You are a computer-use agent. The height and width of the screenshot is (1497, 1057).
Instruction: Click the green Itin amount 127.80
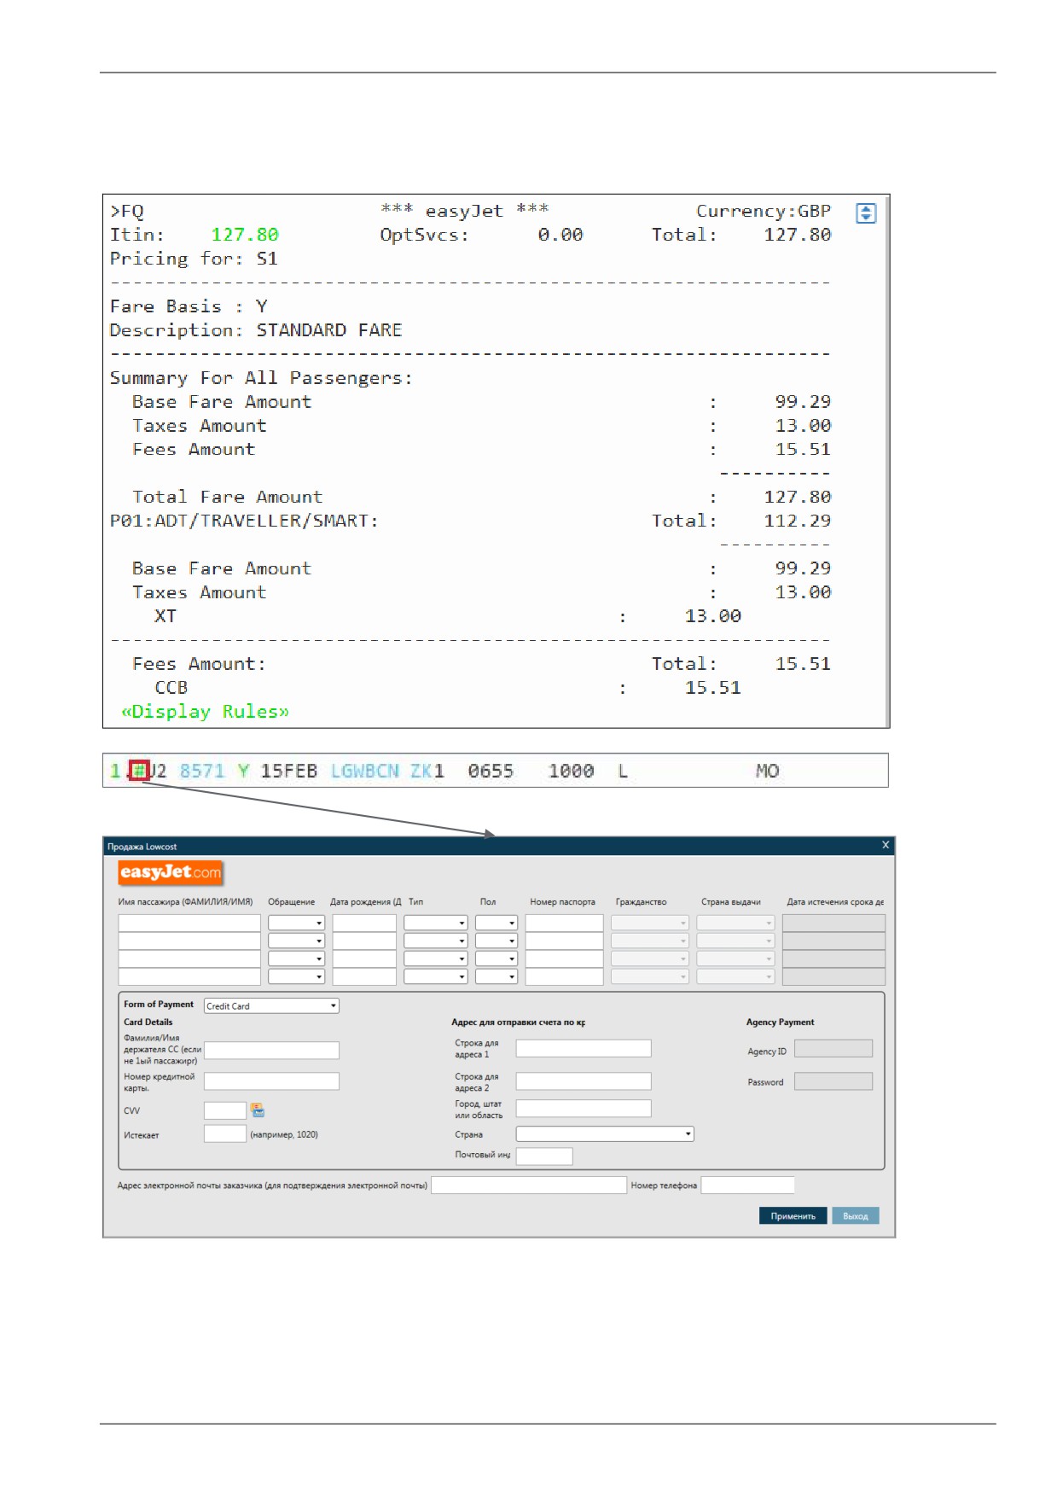(x=245, y=235)
